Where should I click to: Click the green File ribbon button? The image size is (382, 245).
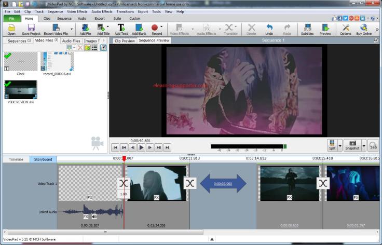coord(12,19)
